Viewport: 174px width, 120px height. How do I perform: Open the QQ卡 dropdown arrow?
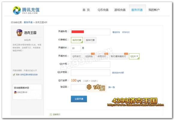(x=137, y=56)
